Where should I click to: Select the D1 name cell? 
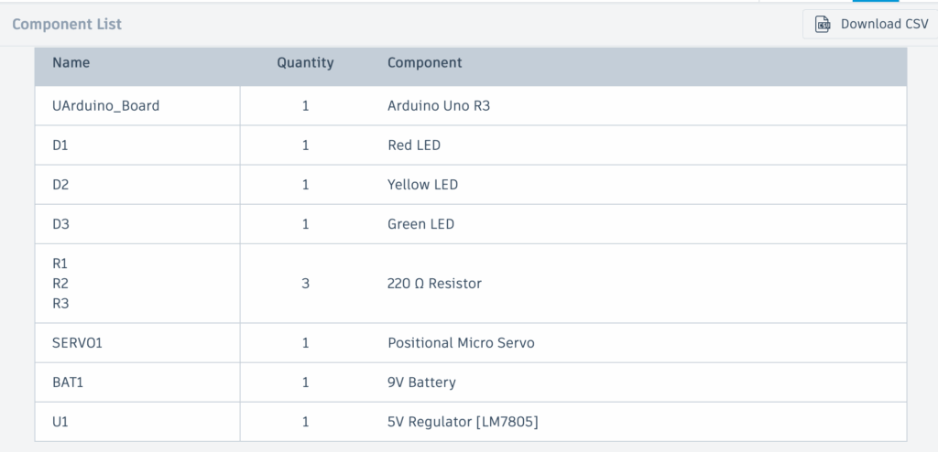pos(60,145)
